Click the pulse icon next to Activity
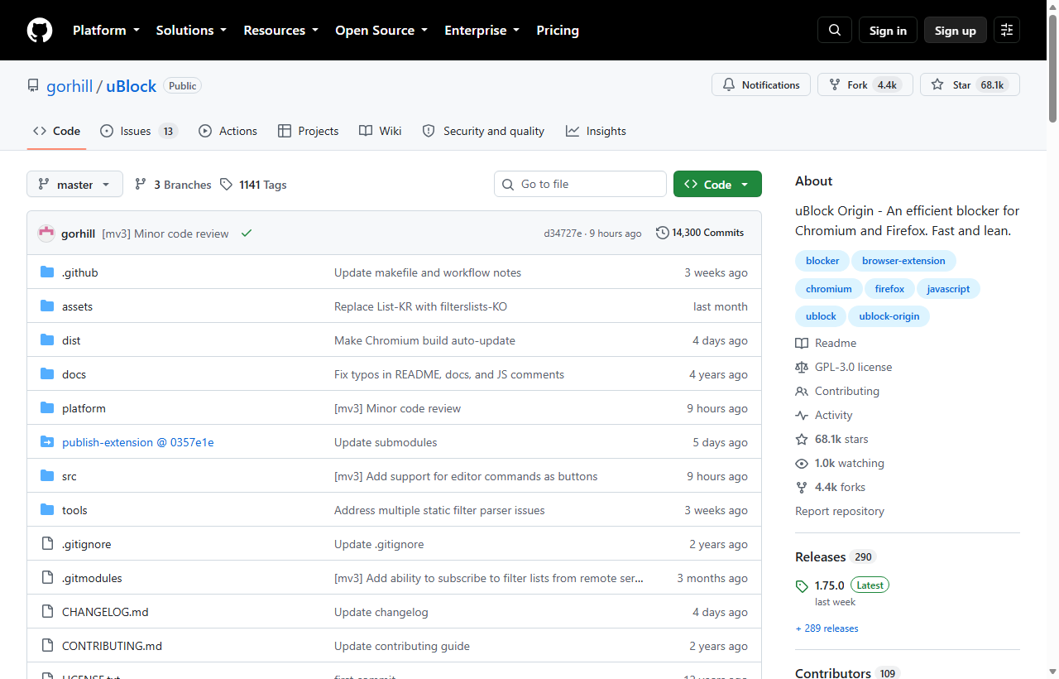 tap(802, 416)
